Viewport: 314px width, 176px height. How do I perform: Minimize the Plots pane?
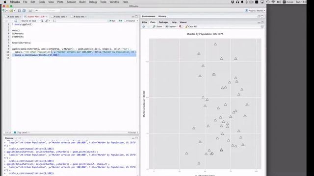(x=259, y=22)
